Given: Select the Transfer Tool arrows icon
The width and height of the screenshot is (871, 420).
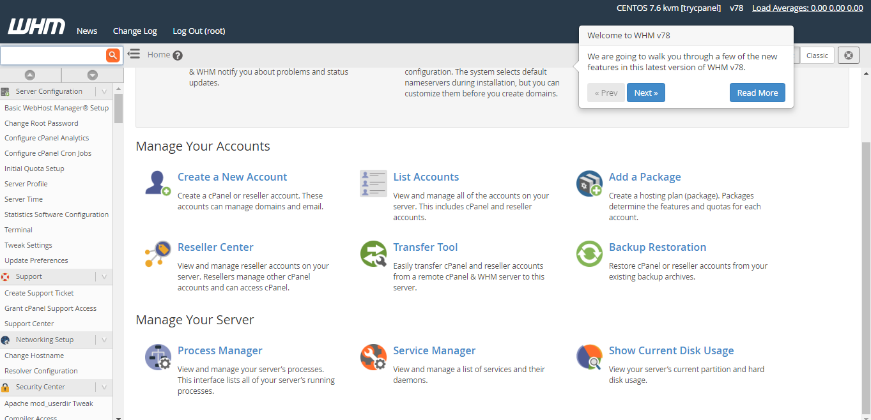Looking at the screenshot, I should [373, 253].
